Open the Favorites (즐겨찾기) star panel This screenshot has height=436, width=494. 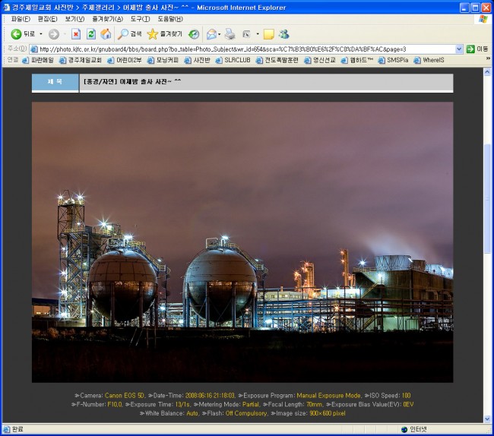(164, 34)
